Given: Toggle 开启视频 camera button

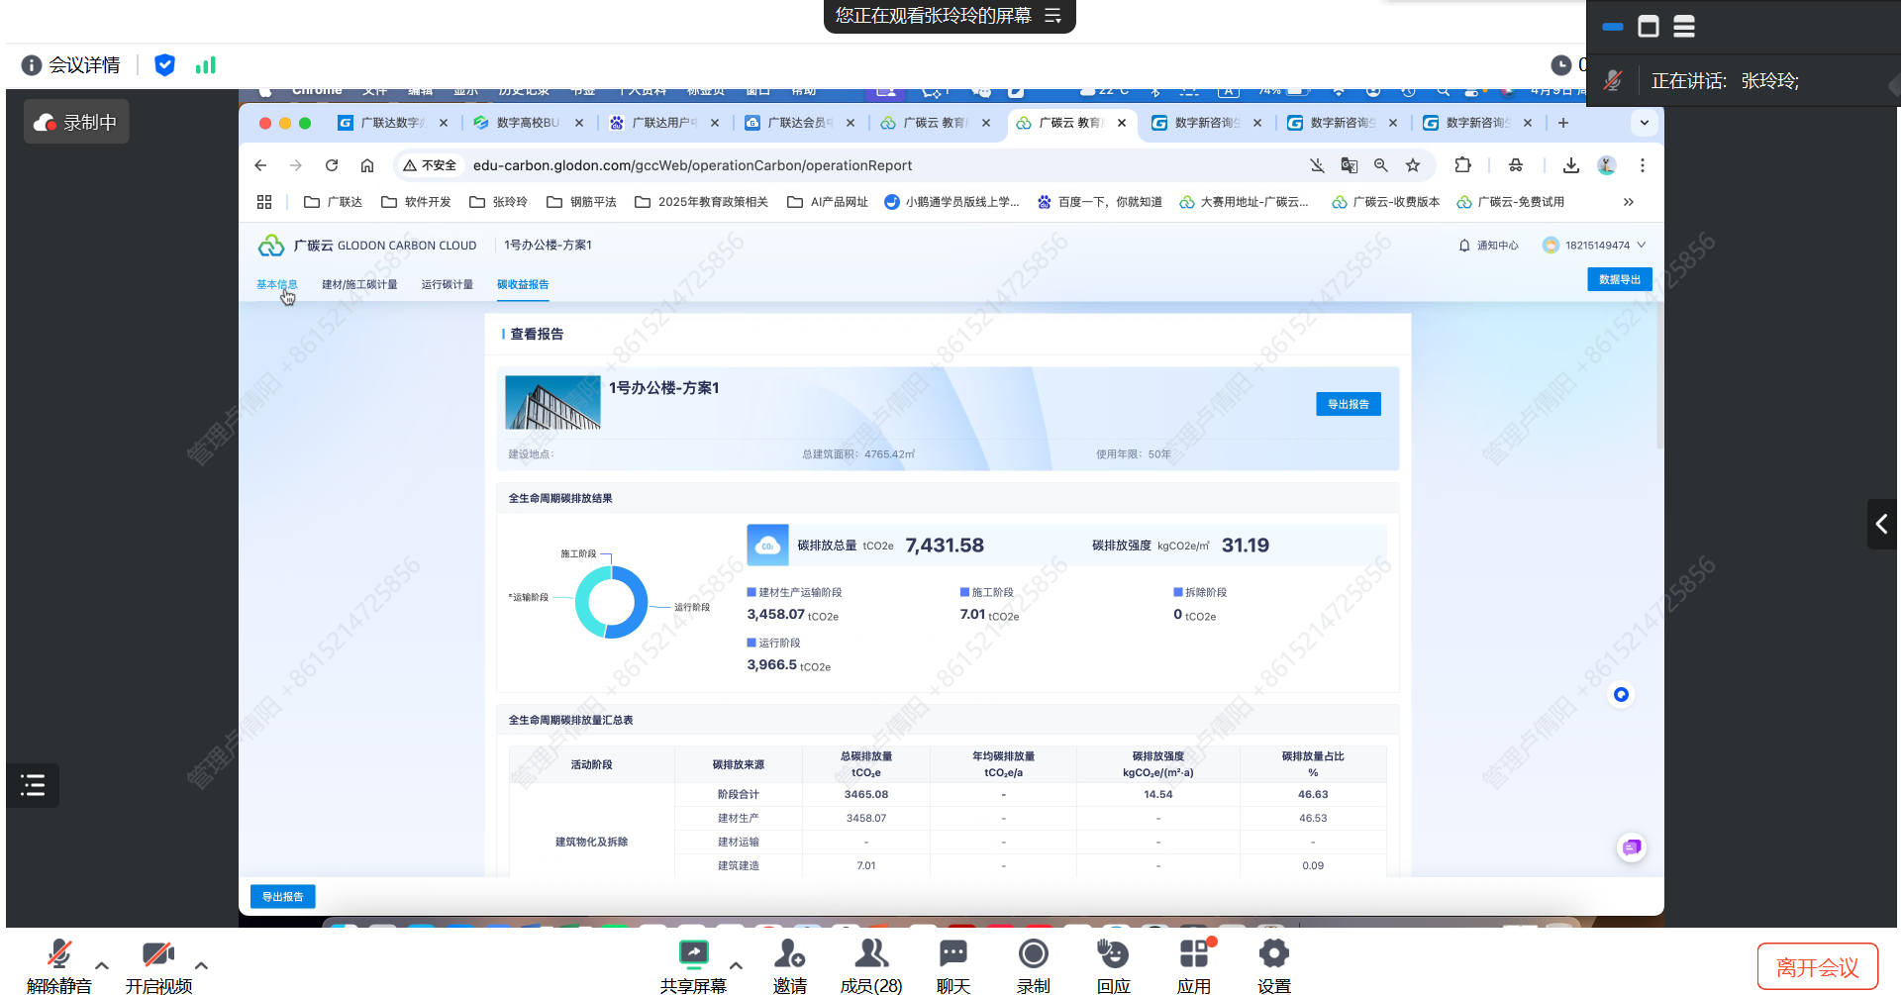Looking at the screenshot, I should point(158,954).
